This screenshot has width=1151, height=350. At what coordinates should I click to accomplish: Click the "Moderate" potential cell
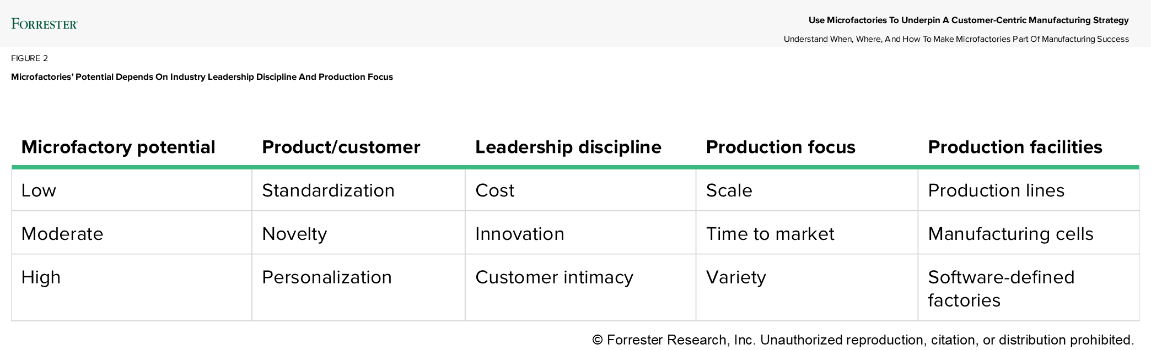click(x=62, y=234)
